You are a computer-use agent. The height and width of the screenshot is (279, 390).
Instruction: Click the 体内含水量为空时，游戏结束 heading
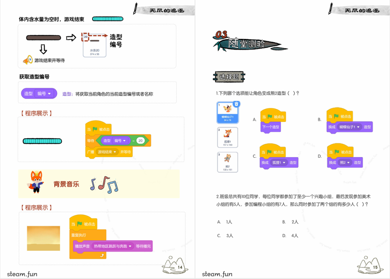52,19
